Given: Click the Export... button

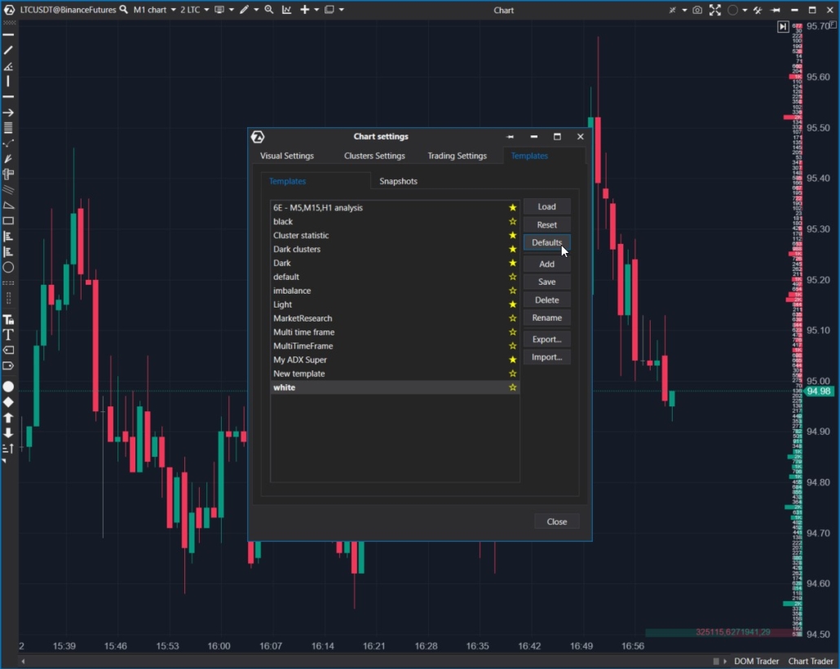Looking at the screenshot, I should (546, 339).
